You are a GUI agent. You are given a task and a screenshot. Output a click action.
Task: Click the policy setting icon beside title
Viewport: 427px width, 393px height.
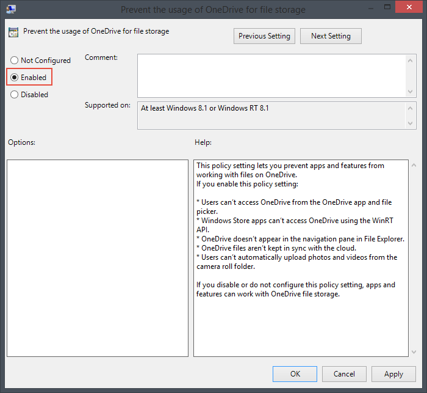(x=13, y=32)
